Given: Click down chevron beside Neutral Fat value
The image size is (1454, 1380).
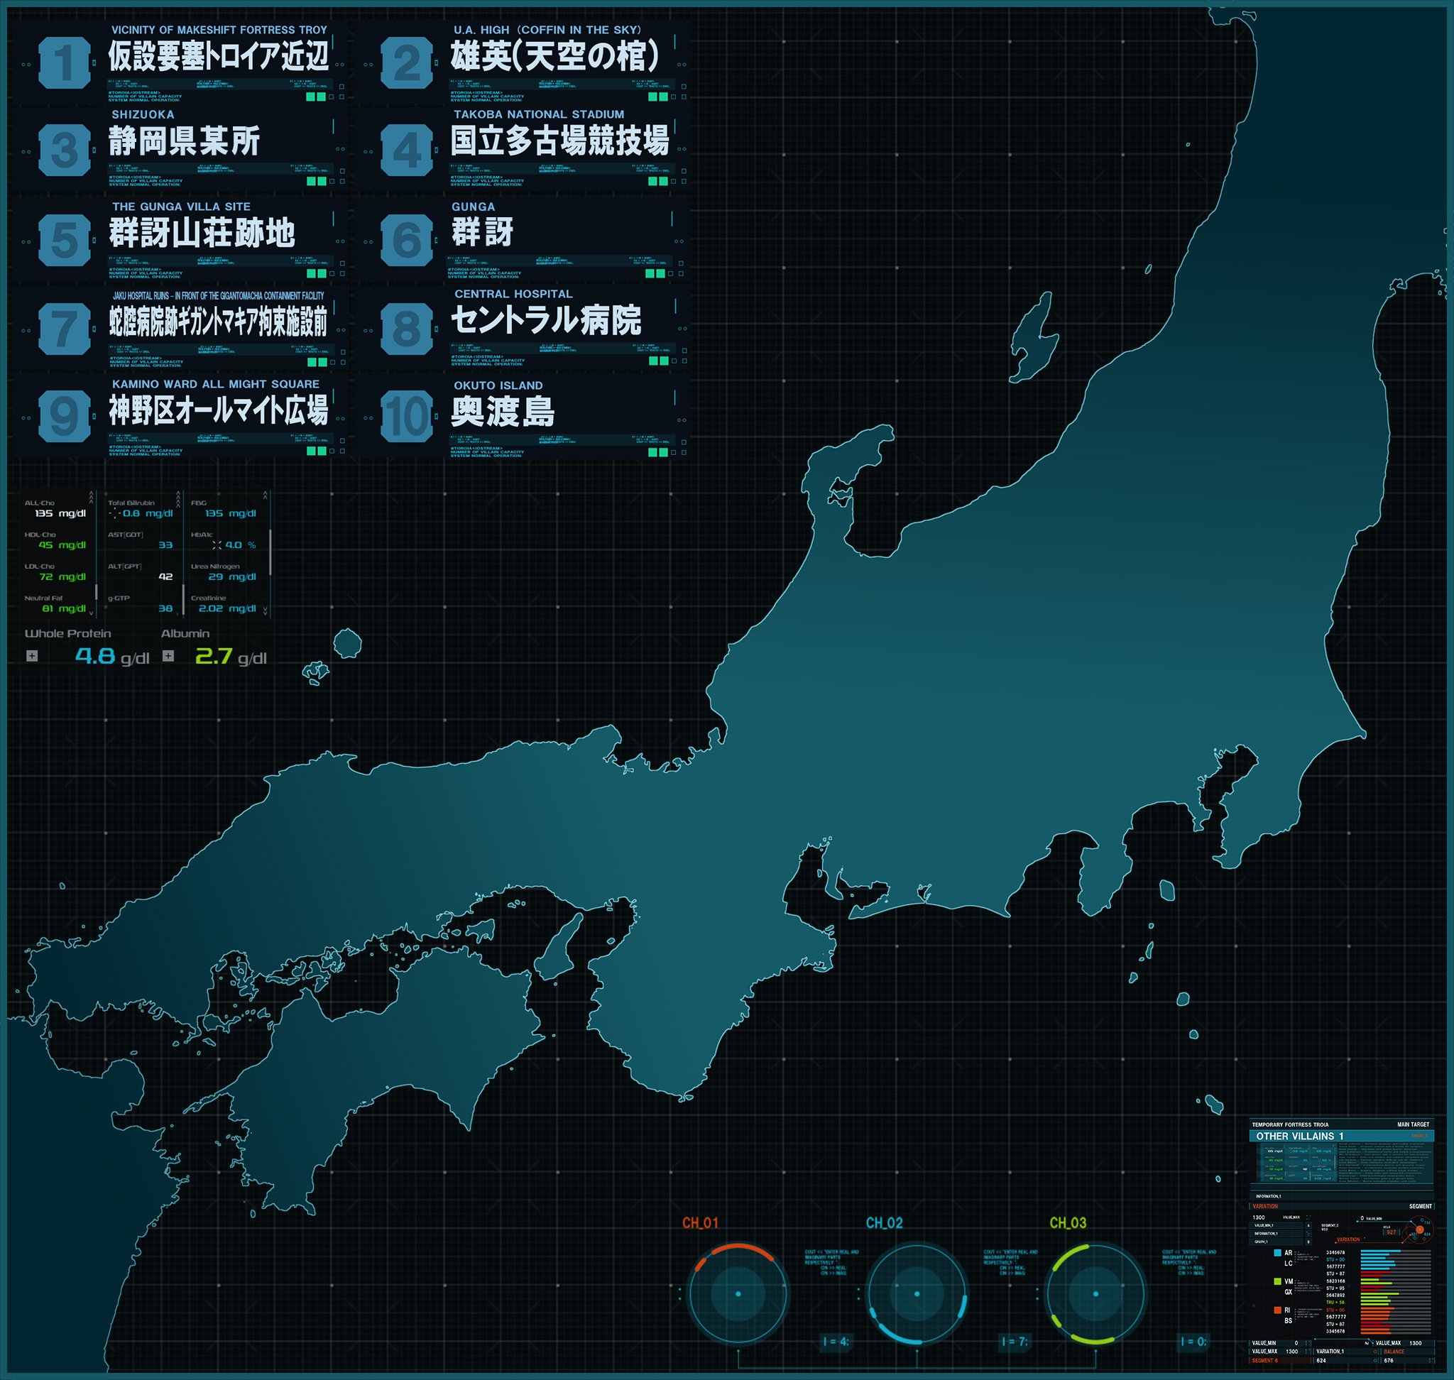Looking at the screenshot, I should 92,613.
